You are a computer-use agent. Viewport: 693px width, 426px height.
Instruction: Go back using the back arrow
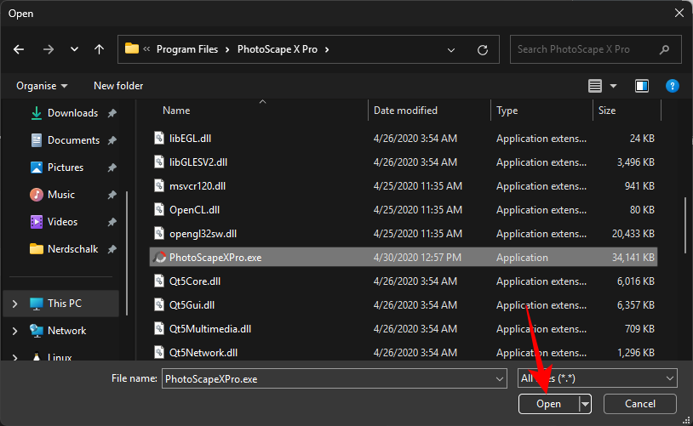point(19,49)
